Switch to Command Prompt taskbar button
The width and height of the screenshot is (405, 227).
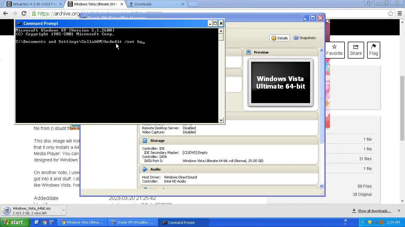[183, 223]
